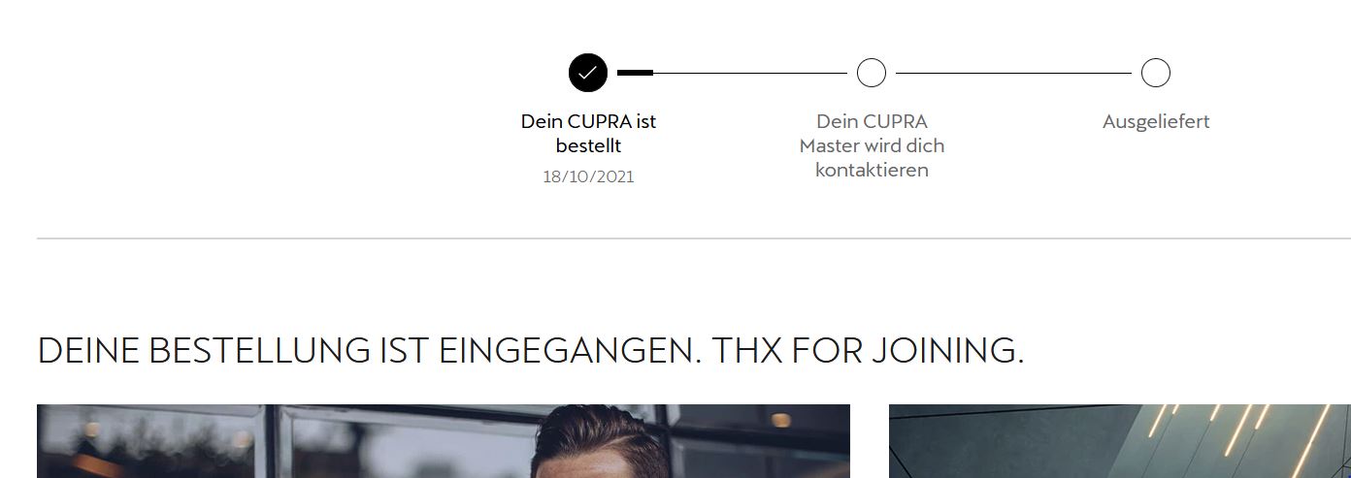Click the word 'kontaktieren' in second step
The width and height of the screenshot is (1351, 478).
[872, 170]
